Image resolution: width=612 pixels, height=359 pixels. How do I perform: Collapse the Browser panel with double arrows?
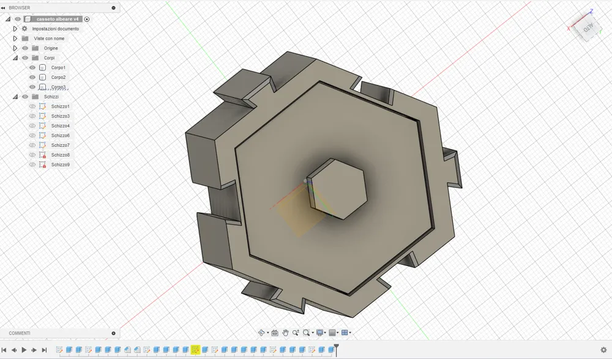point(4,8)
